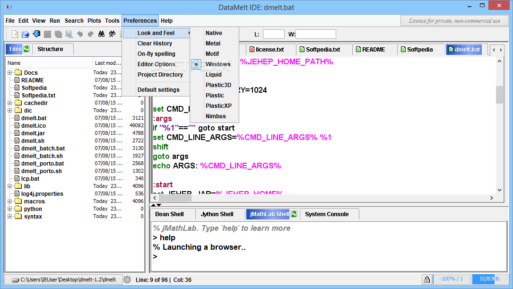
Task: Select the log4j.properties file row
Action: tap(75, 194)
